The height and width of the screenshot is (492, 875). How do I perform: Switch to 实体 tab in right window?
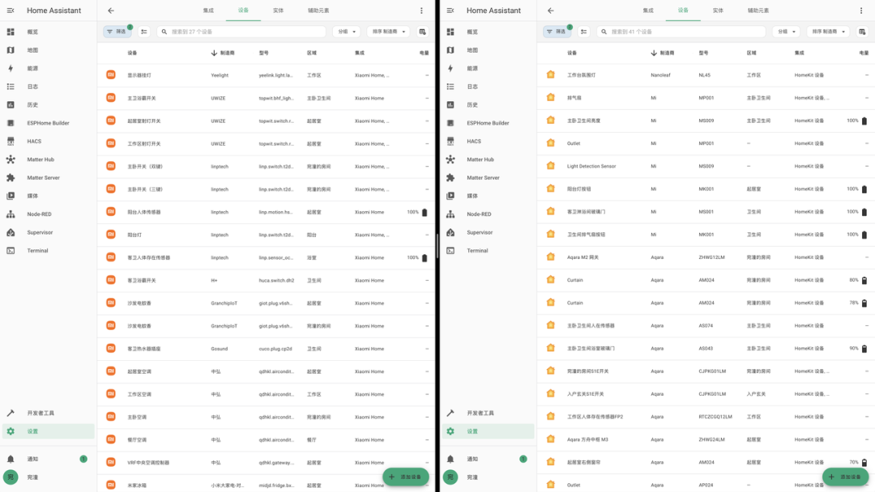[x=718, y=11]
